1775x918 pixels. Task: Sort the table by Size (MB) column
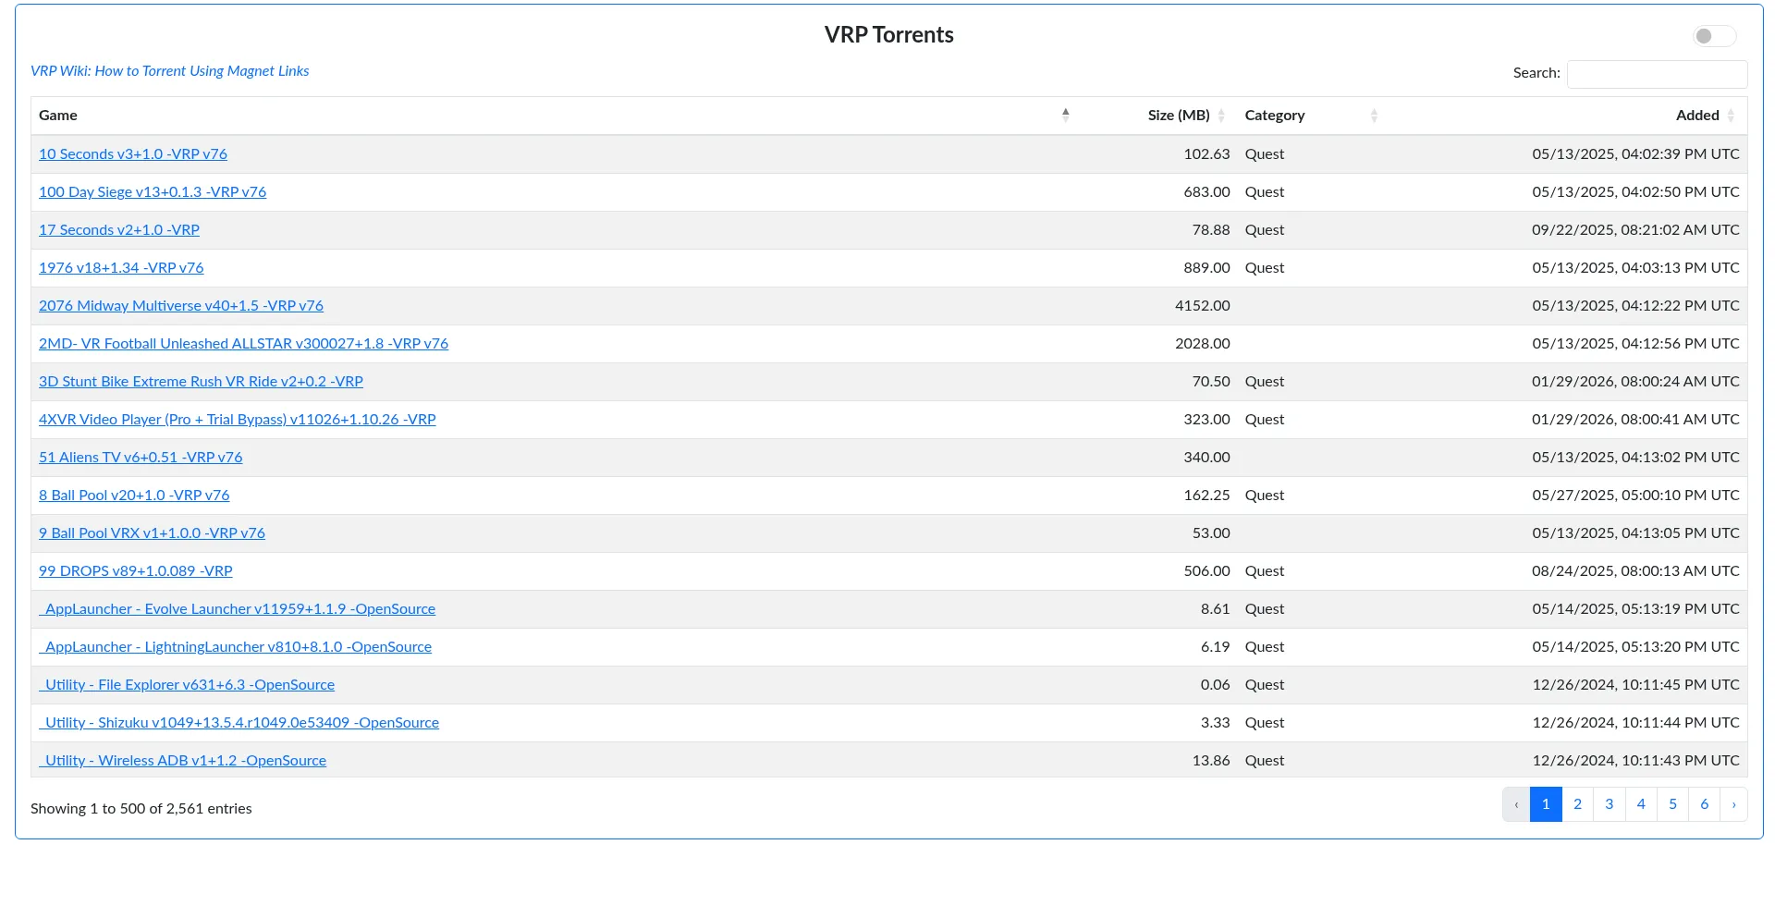tap(1156, 116)
